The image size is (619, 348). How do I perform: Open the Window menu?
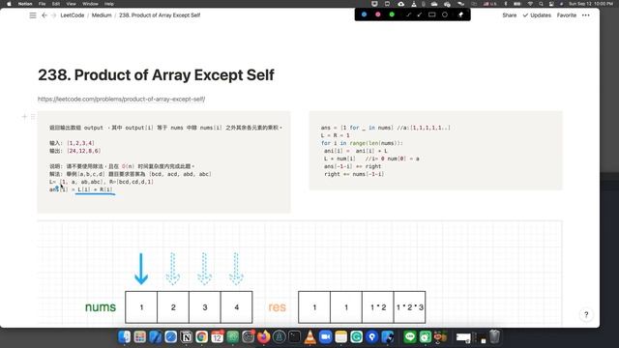[x=90, y=4]
